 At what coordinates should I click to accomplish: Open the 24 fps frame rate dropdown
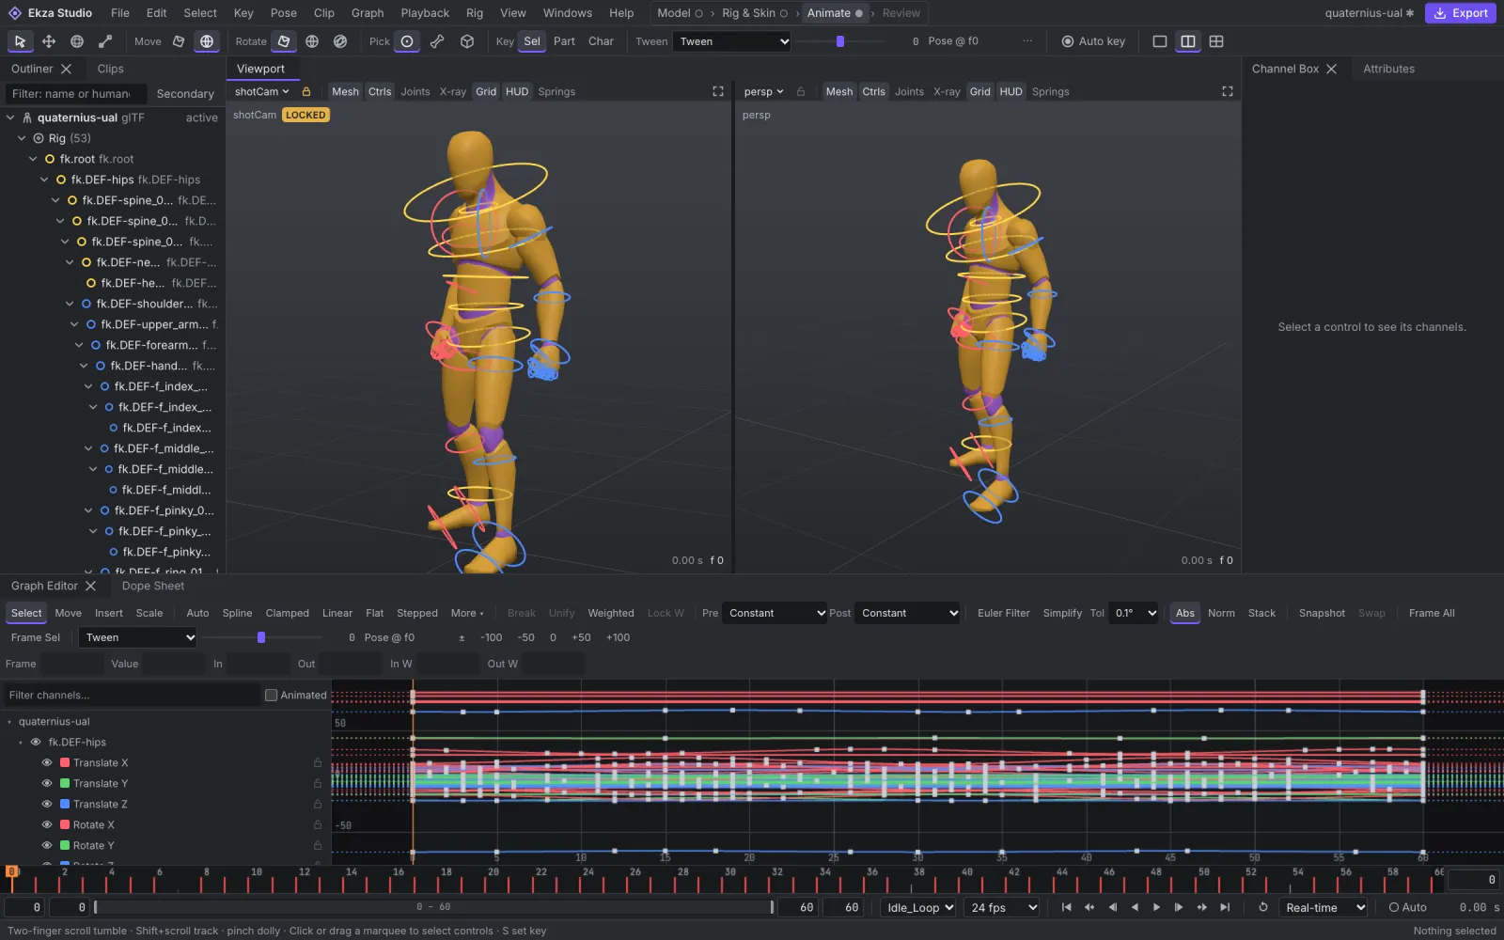(1001, 907)
